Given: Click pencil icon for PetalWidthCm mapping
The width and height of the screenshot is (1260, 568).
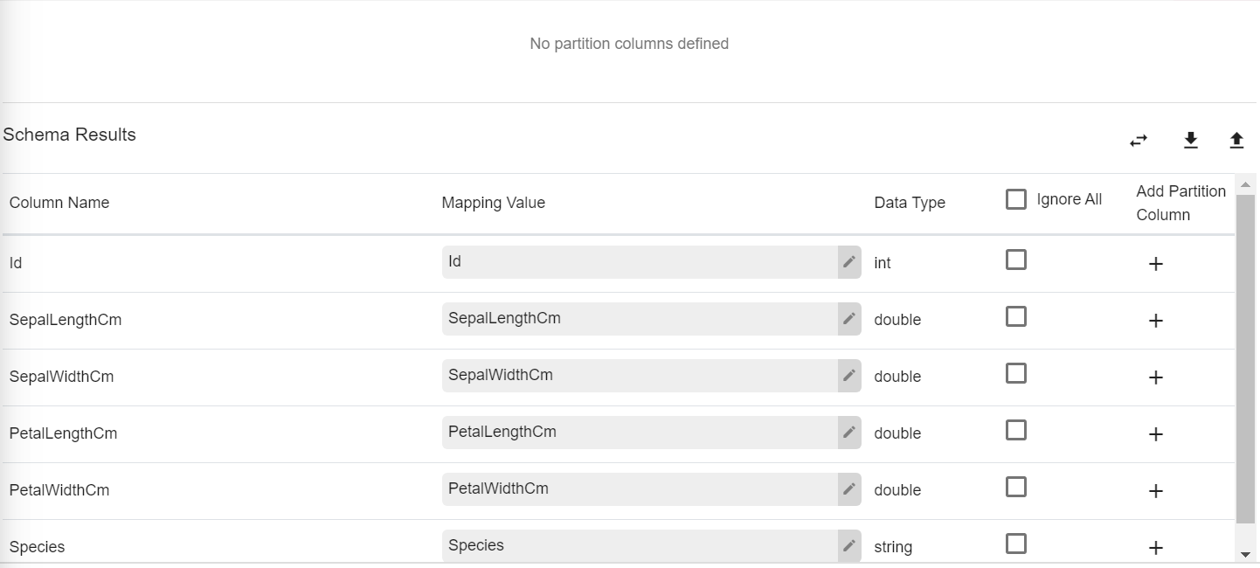Looking at the screenshot, I should click(x=848, y=488).
